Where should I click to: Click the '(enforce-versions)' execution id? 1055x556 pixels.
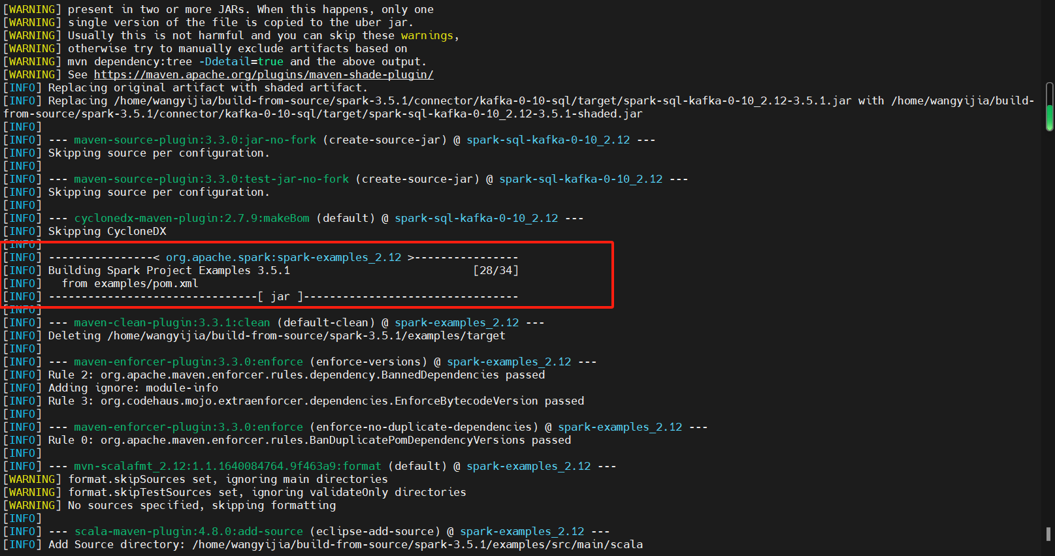click(368, 362)
